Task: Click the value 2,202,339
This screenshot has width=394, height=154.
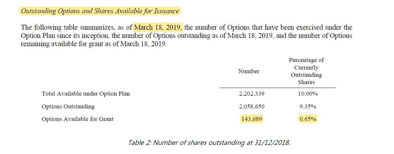Action: (252, 94)
